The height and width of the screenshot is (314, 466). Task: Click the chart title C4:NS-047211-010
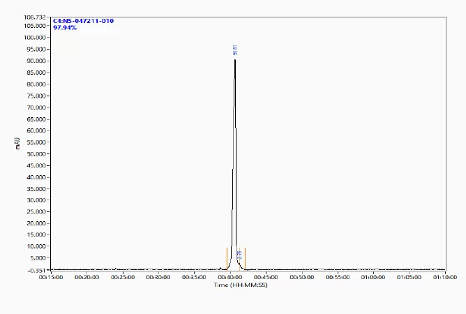point(83,21)
